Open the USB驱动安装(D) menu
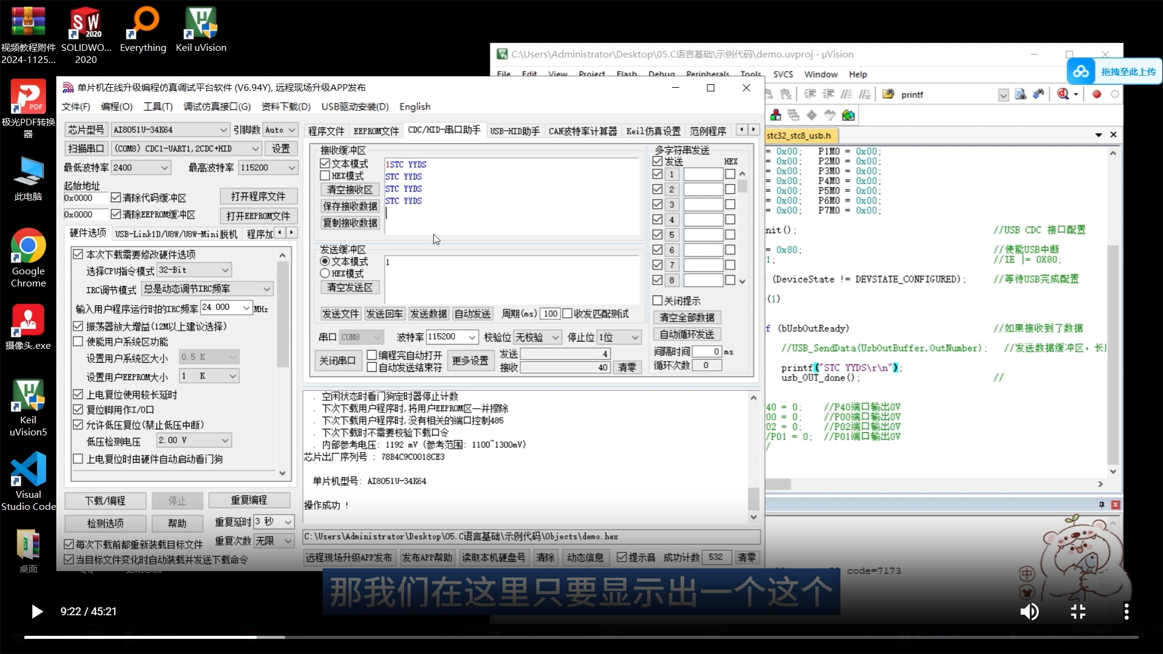Screen dimensions: 1163x654 355,107
